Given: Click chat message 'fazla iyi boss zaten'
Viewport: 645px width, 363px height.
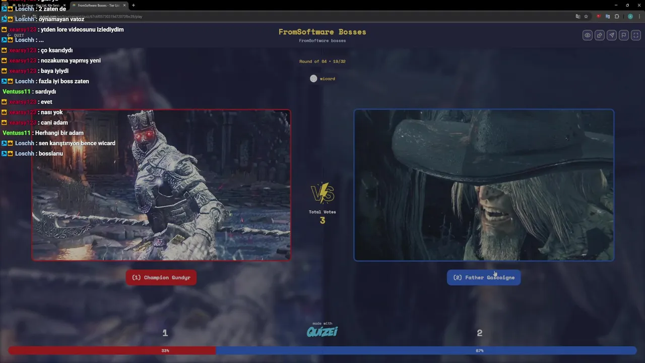Looking at the screenshot, I should 64,81.
